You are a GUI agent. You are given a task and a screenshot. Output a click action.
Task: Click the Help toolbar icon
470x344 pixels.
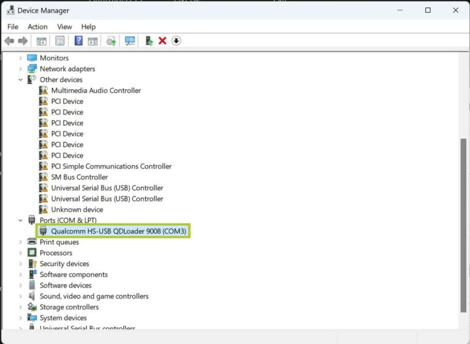click(78, 41)
